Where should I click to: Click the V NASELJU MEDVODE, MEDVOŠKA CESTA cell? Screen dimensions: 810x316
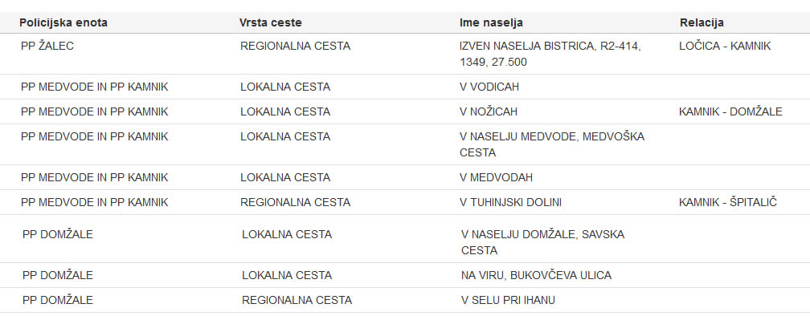(552, 145)
